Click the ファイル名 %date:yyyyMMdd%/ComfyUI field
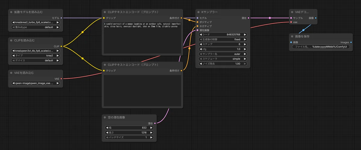 tap(321, 47)
